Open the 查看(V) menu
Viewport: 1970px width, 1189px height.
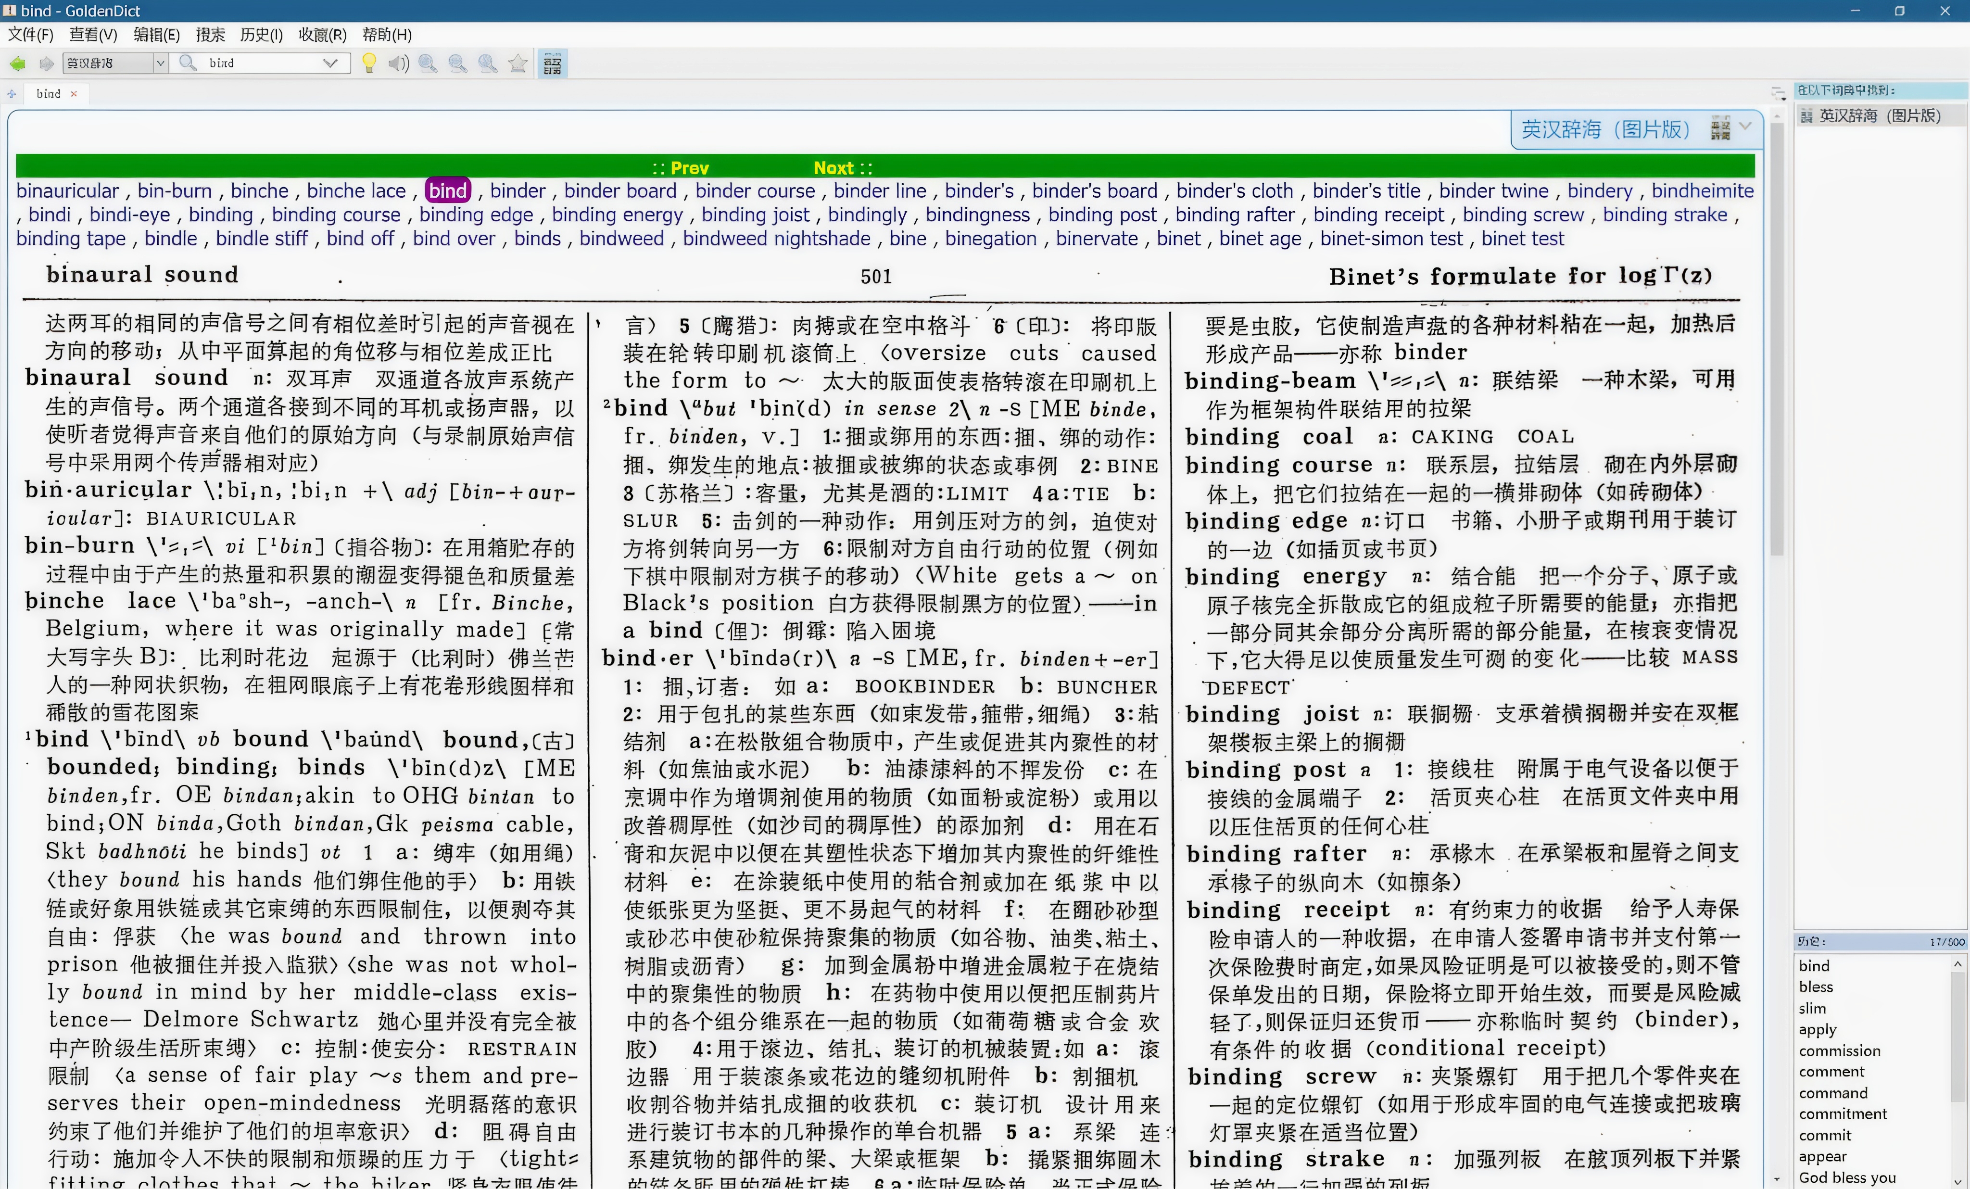point(93,34)
